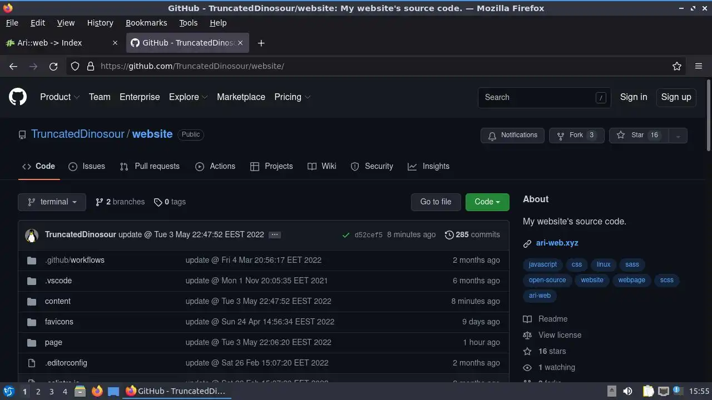712x400 pixels.
Task: Star the repository
Action: (x=639, y=136)
